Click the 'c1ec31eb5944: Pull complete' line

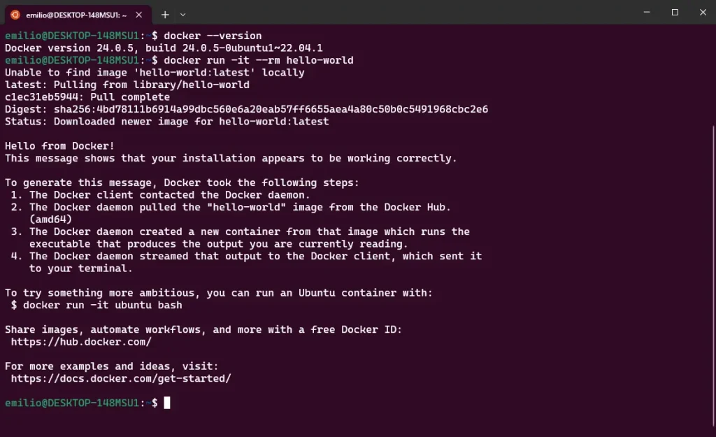pos(87,97)
